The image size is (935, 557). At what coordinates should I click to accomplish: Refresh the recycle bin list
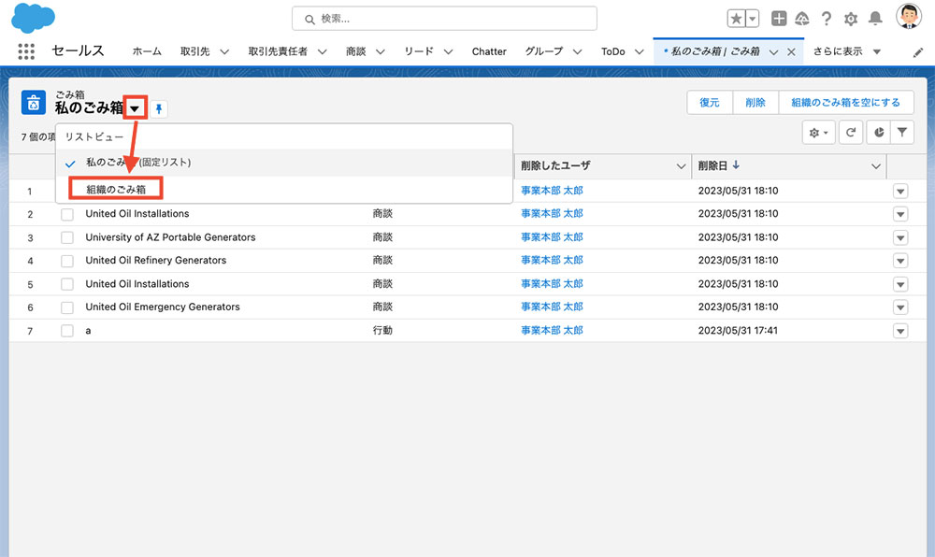(x=851, y=133)
